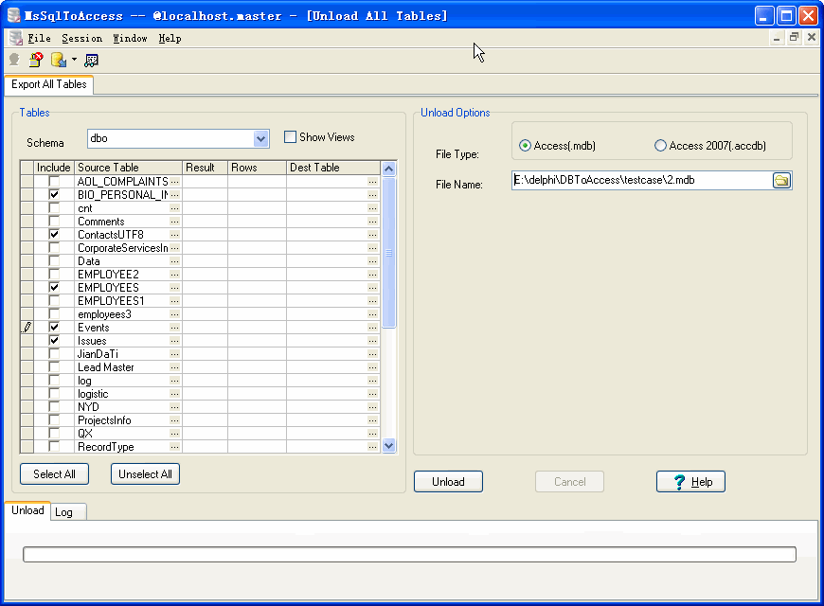
Task: Click the grayed connect session toolbar icon
Action: coord(15,60)
